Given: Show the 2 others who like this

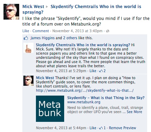Looking at the screenshot, I should [70, 38].
